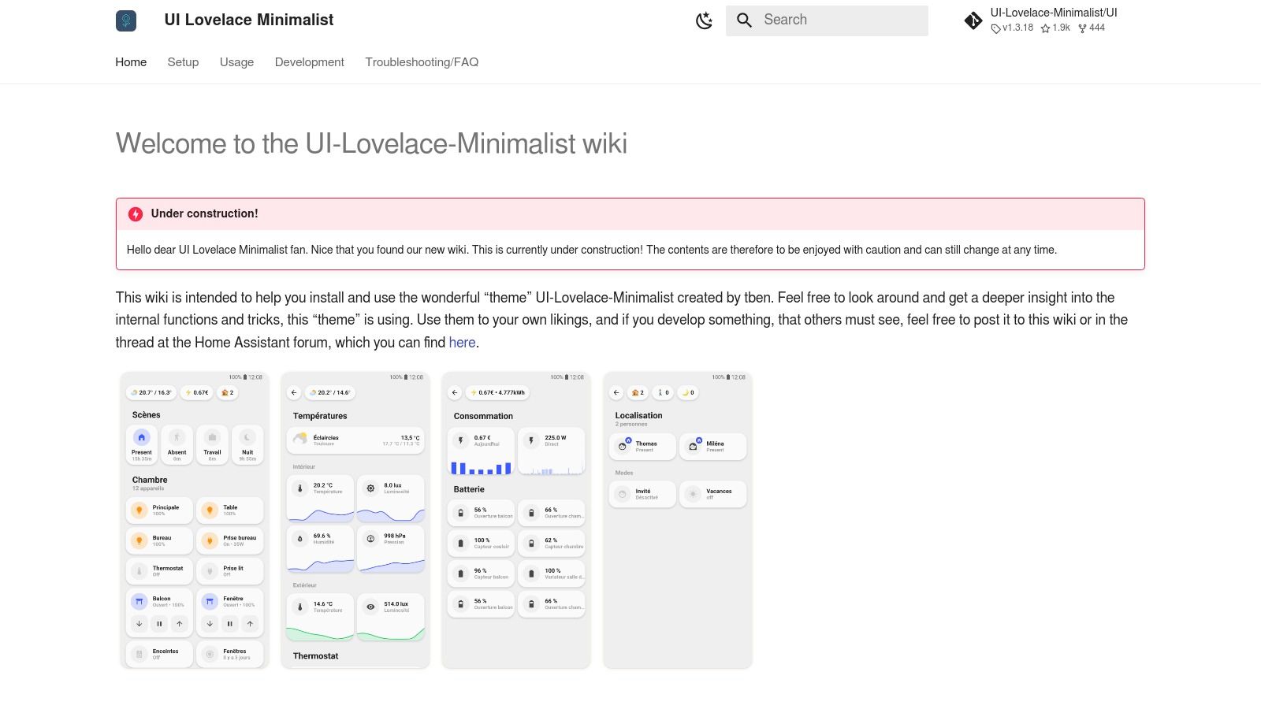1261x709 pixels.
Task: Select the Development menu item
Action: click(x=309, y=62)
